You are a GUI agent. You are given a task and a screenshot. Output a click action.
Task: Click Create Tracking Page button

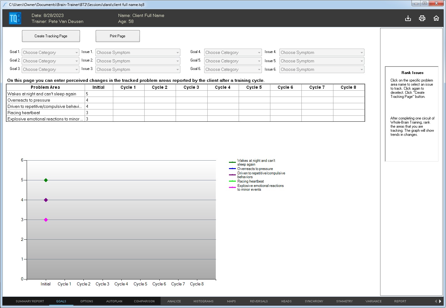click(51, 36)
